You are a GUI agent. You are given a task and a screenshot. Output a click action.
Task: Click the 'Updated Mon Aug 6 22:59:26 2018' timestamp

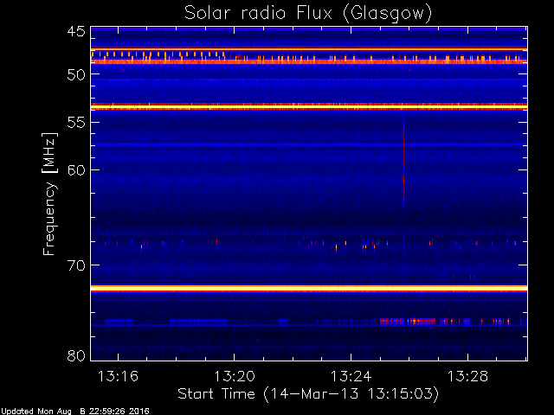[75, 412]
